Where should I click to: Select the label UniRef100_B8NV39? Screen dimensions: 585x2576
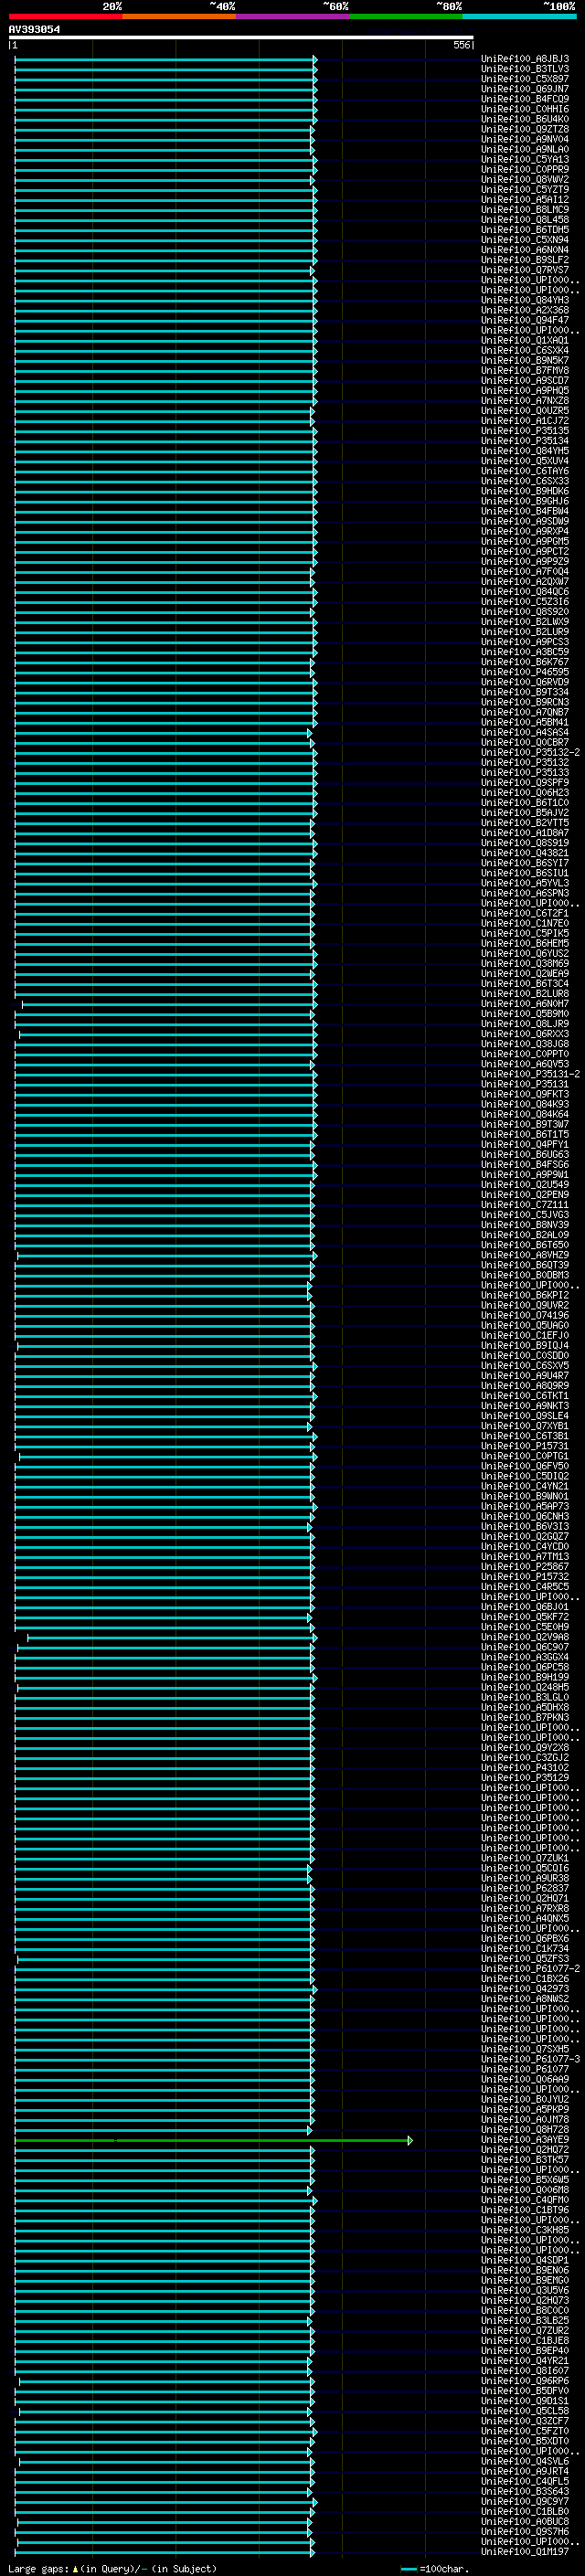pos(525,1225)
